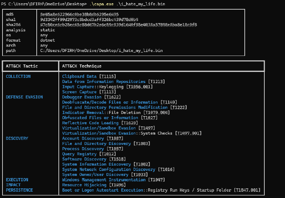Click the T1047 technique ID
This screenshot has width=285, height=198.
click(156, 180)
